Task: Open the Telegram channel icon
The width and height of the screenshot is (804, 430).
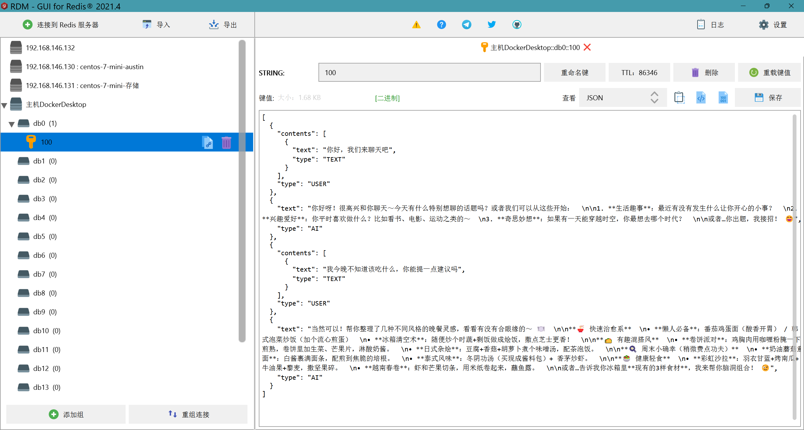Action: point(466,25)
